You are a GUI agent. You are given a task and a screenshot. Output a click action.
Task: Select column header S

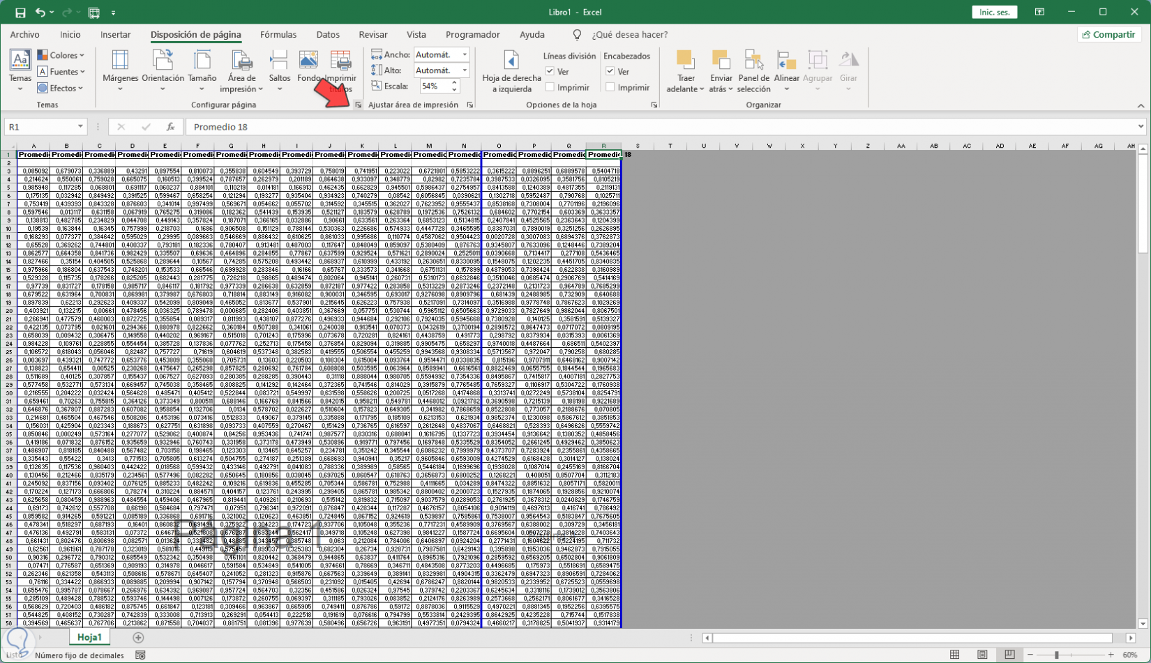638,146
